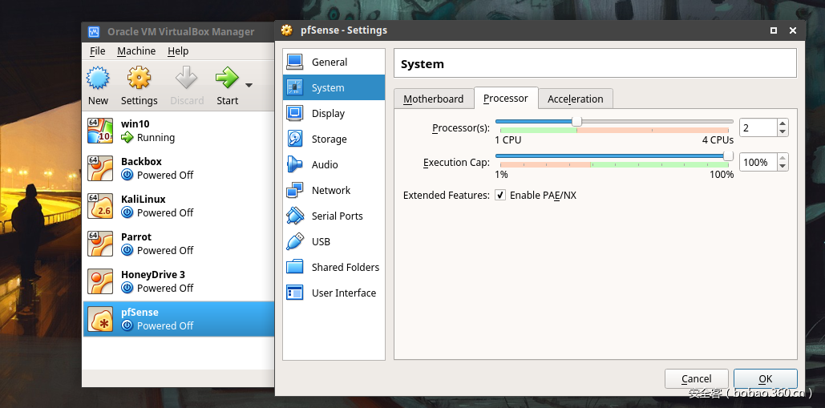
Task: Switch to the Acceleration tab
Action: (x=575, y=99)
